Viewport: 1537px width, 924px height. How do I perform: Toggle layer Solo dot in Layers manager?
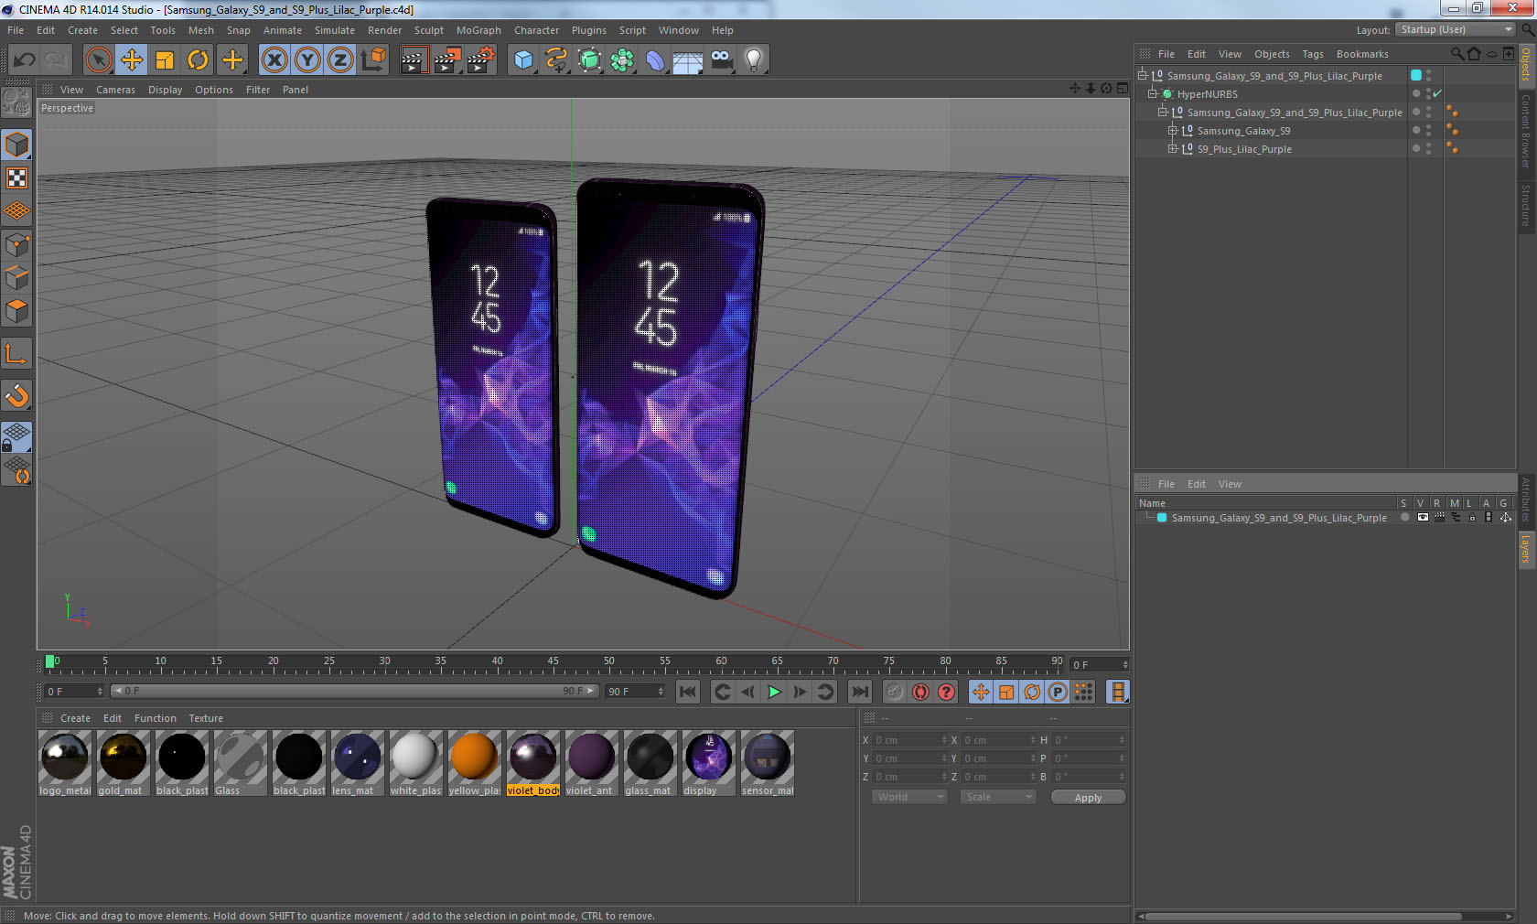coord(1404,518)
